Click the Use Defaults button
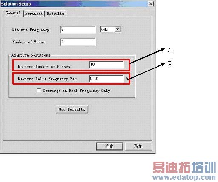The height and width of the screenshot is (182, 218). (x=72, y=109)
